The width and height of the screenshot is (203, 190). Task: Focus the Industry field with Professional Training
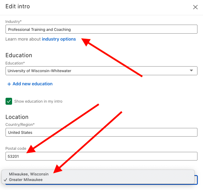(x=101, y=29)
